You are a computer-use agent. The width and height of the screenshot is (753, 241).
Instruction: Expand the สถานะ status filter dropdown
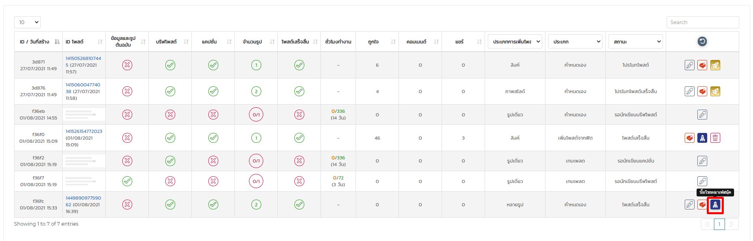tap(635, 41)
